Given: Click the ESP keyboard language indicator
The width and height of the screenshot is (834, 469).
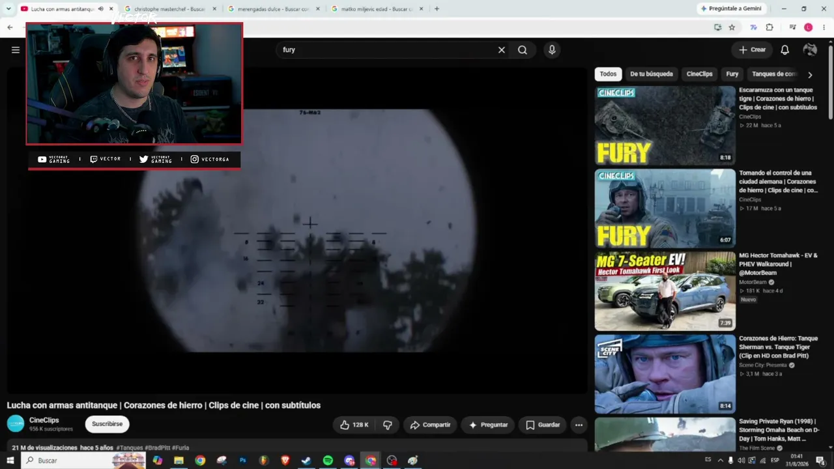Looking at the screenshot, I should [x=775, y=461].
